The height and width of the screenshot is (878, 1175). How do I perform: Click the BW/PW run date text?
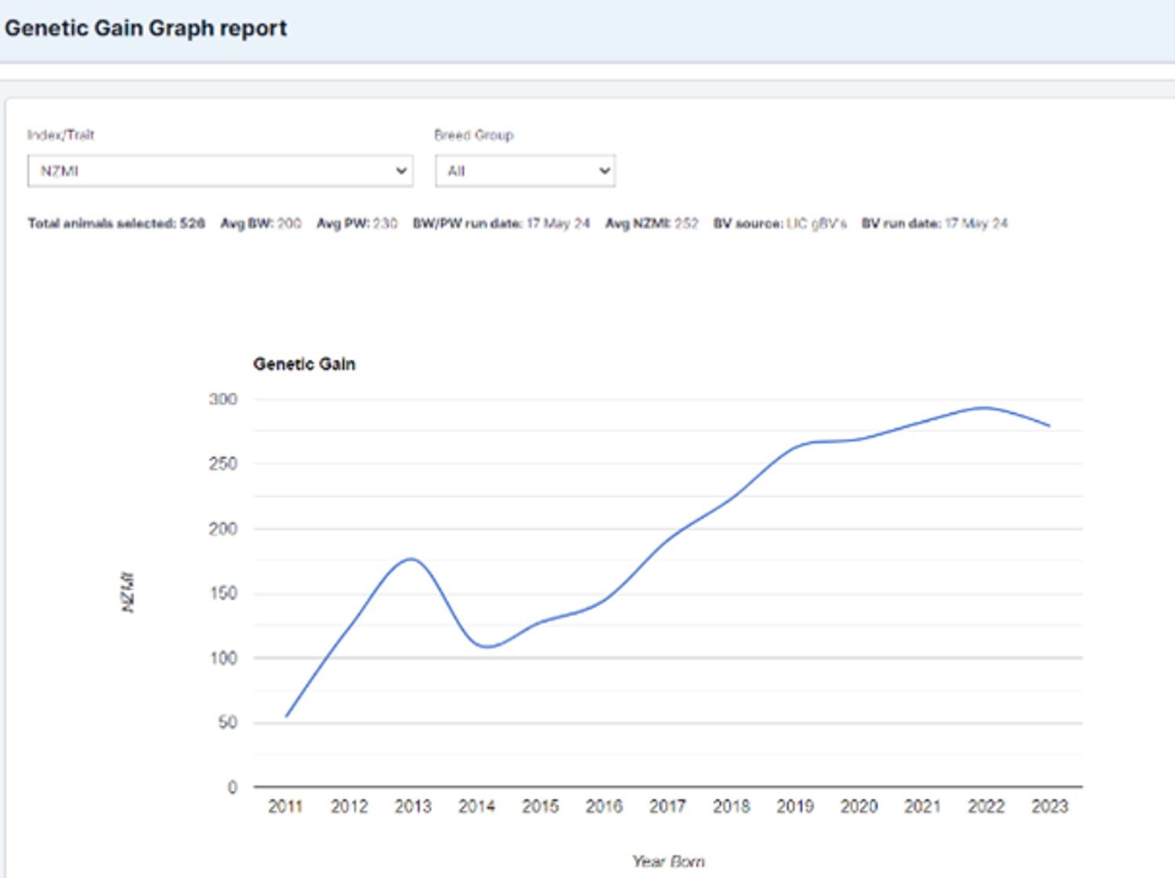click(x=501, y=223)
